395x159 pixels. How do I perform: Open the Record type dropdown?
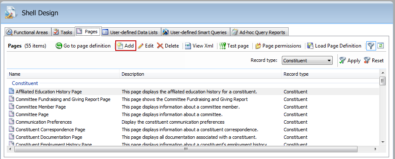coord(307,61)
